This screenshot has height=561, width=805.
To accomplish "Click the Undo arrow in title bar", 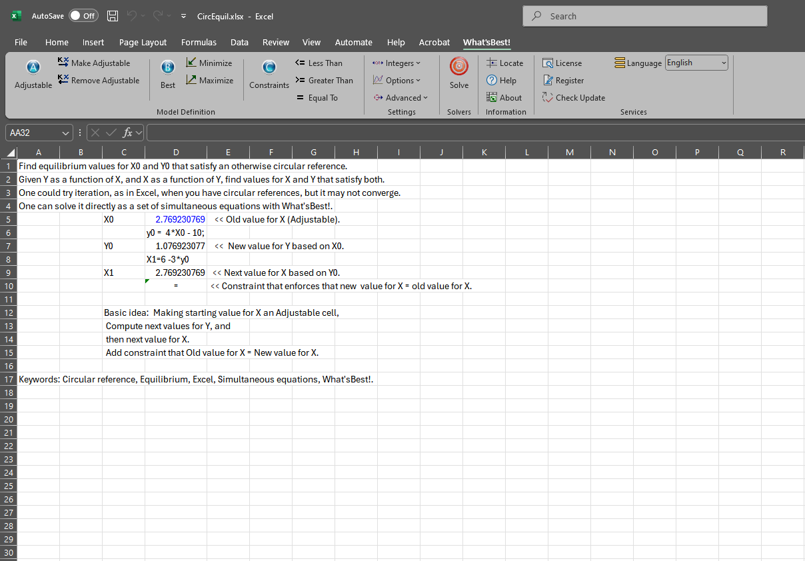I will pyautogui.click(x=132, y=16).
